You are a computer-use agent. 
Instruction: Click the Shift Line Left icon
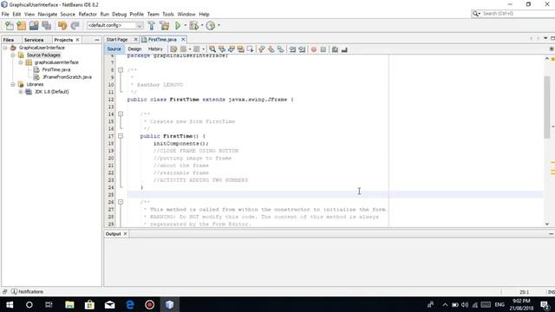click(x=292, y=49)
